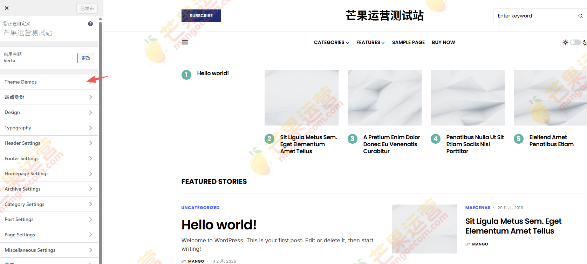Click the number 4 post badge
Viewport: 587px width, 264px height.
pyautogui.click(x=436, y=138)
